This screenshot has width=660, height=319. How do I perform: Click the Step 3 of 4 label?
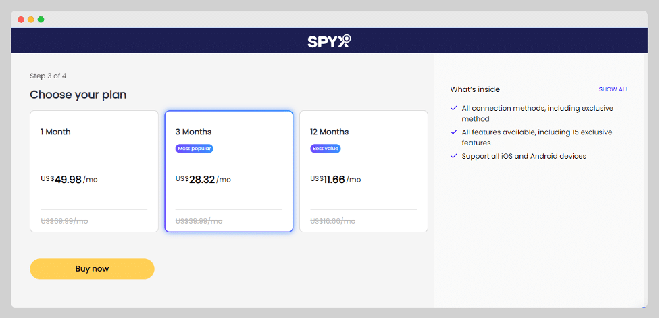48,76
